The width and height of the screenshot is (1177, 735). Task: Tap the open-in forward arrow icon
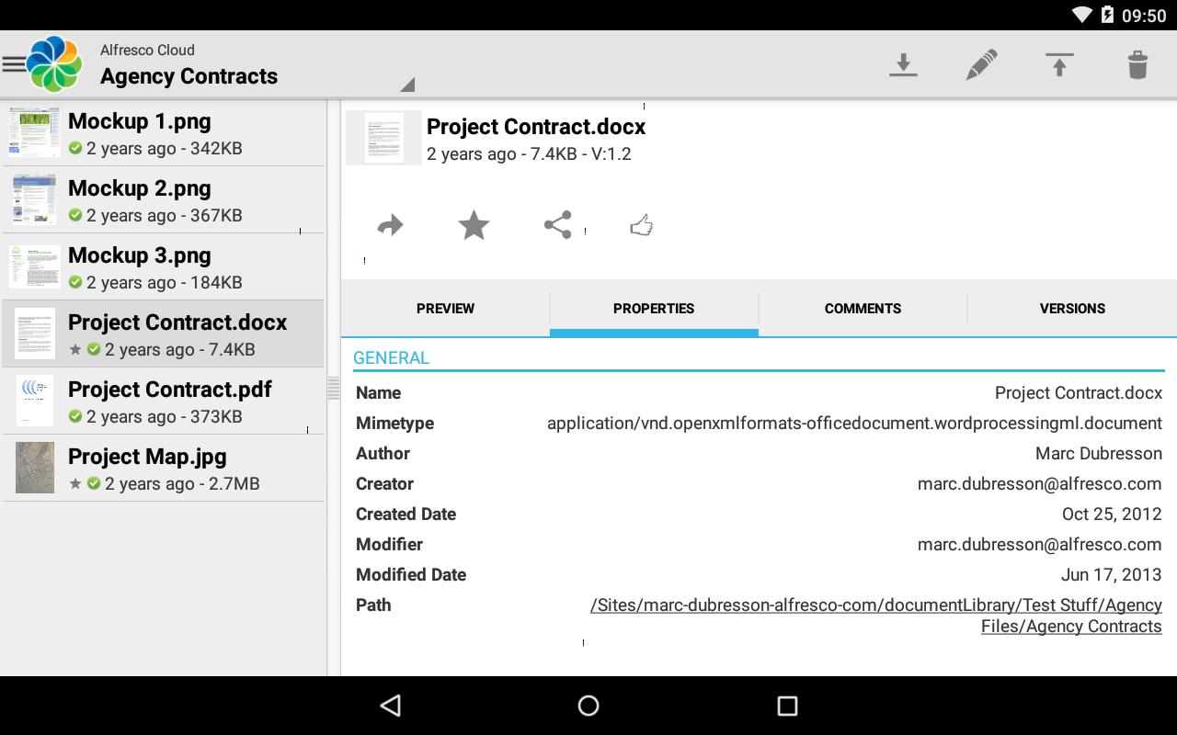point(391,225)
